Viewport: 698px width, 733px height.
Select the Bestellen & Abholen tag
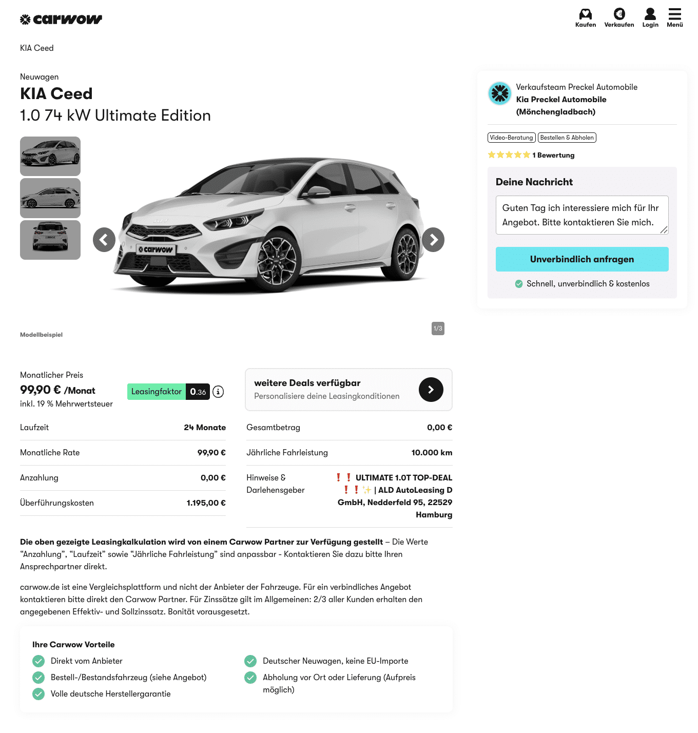(567, 138)
